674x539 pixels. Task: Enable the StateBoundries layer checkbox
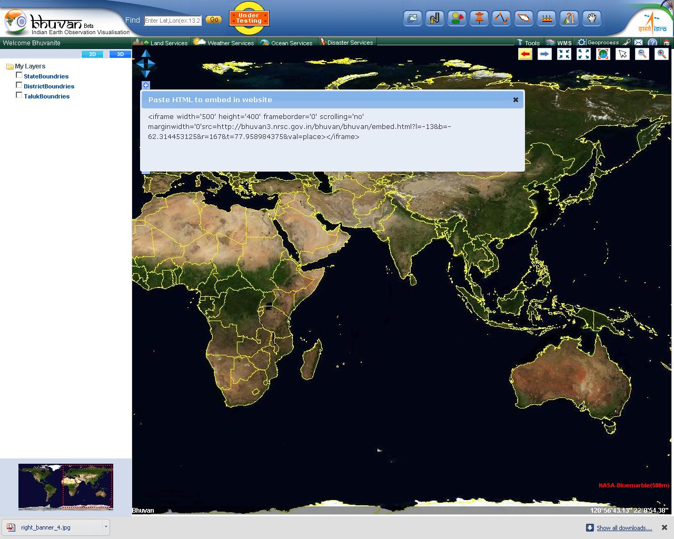[19, 75]
